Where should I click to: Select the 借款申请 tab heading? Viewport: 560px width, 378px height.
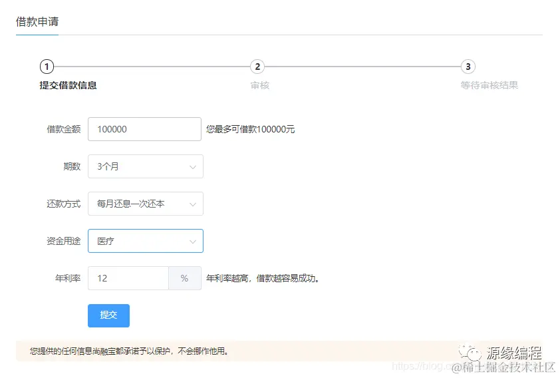click(37, 22)
